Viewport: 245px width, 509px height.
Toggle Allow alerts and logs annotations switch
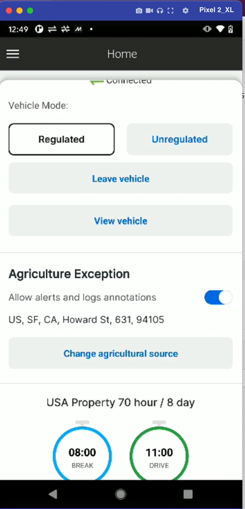click(218, 297)
